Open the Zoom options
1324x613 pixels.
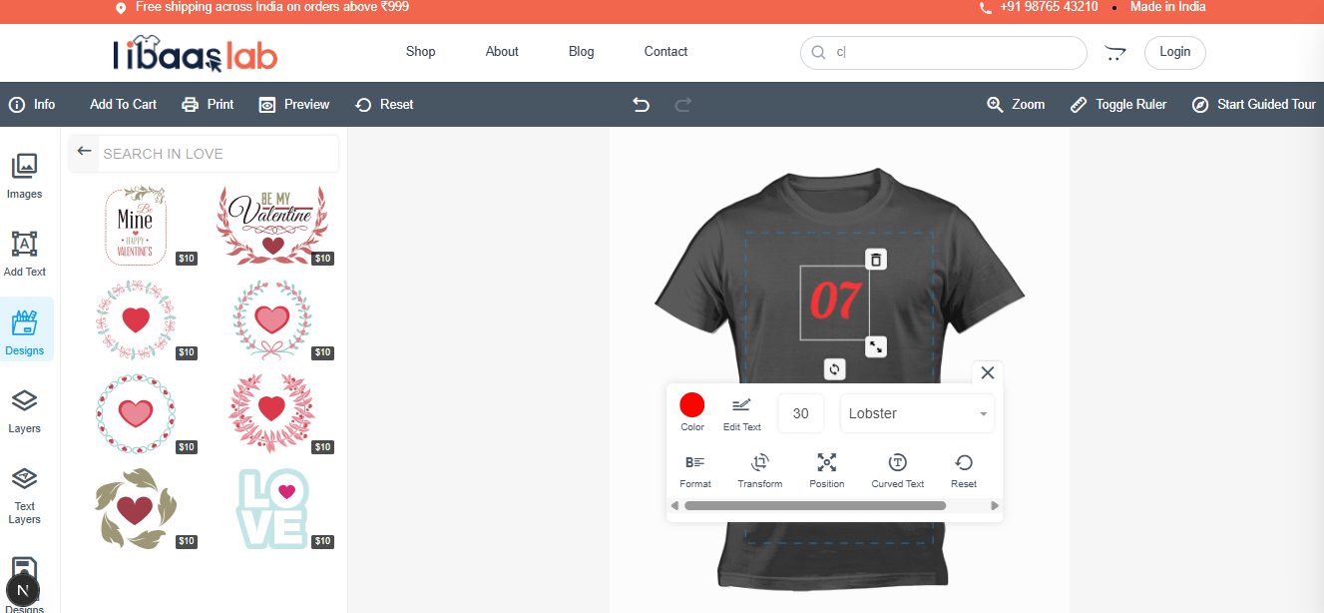pos(1016,105)
